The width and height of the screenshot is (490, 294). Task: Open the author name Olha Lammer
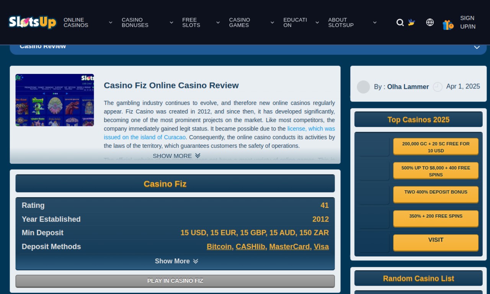408,87
